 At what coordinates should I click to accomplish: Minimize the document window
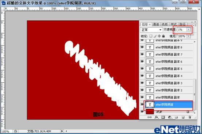click(175, 2)
